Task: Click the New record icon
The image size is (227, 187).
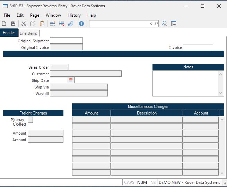Action: 4,24
